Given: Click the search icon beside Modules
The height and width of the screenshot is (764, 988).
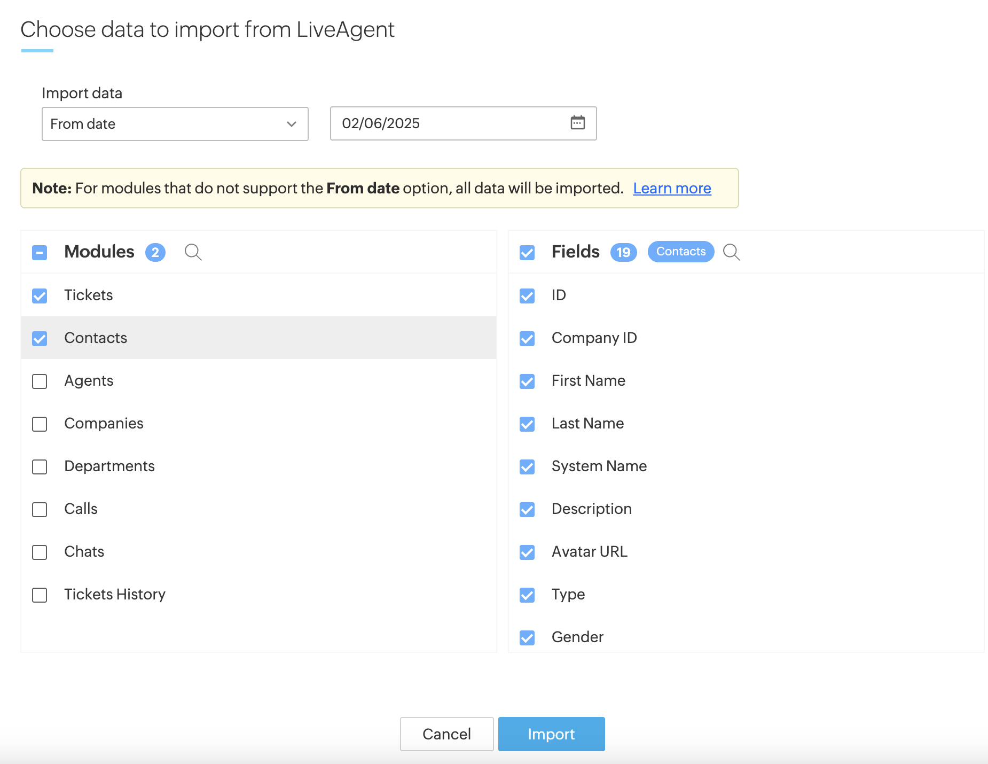Looking at the screenshot, I should [x=193, y=252].
